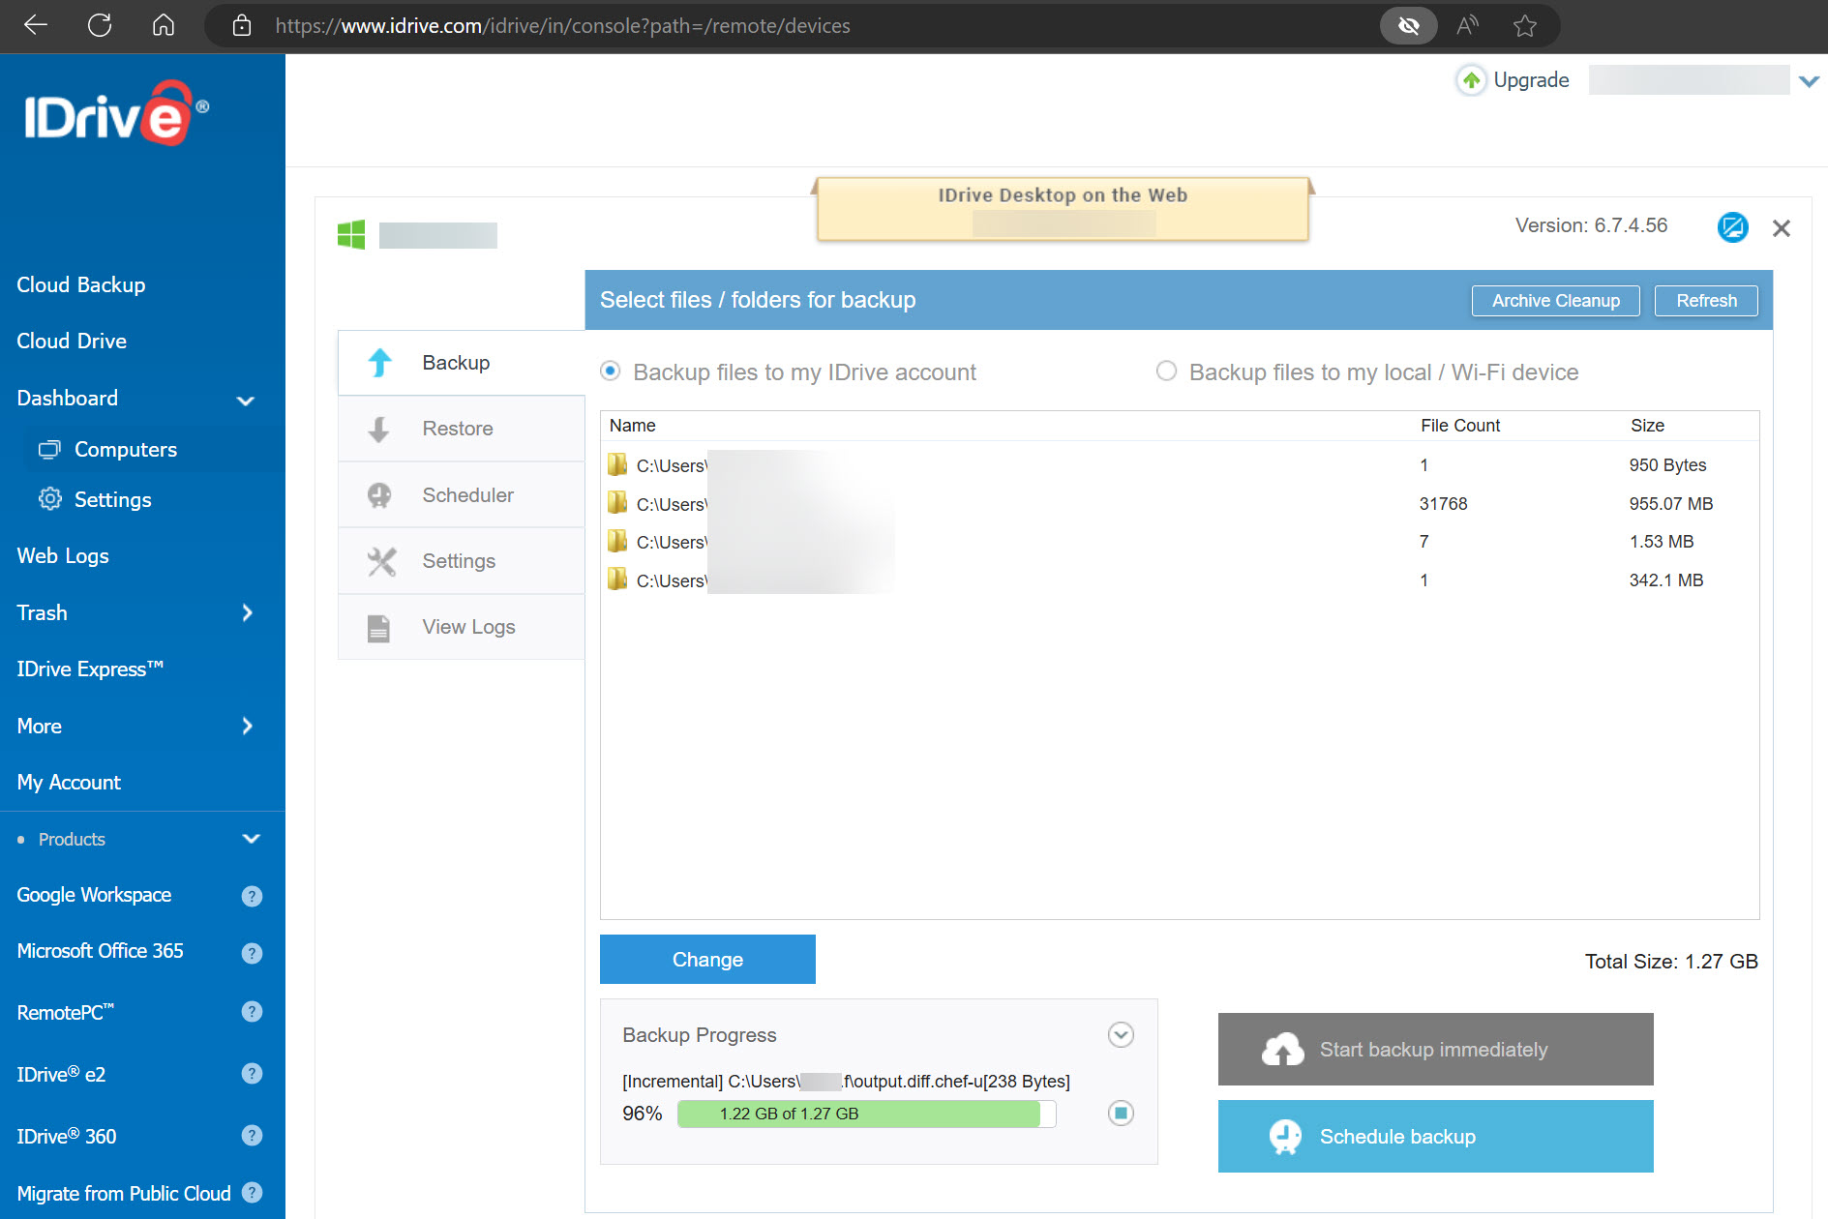Click the folder icon of the 950 Bytes row
Viewport: 1828px width, 1219px height.
tap(617, 464)
